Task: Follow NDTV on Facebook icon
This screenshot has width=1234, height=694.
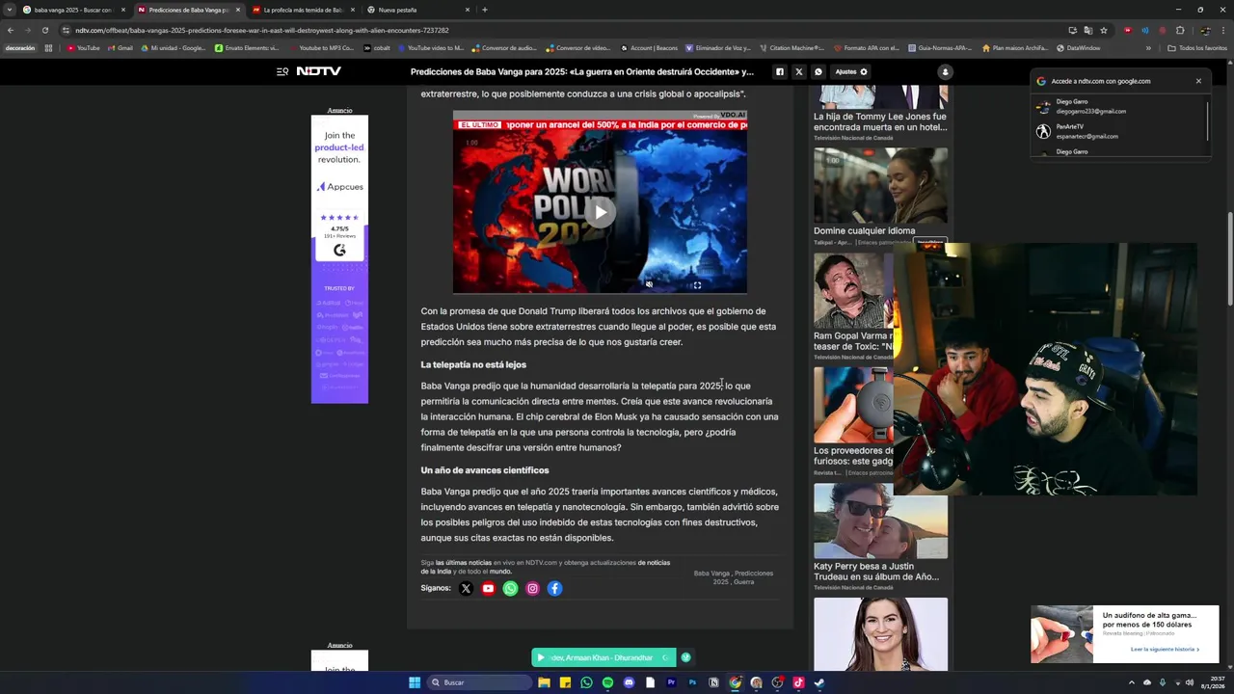Action: [554, 588]
